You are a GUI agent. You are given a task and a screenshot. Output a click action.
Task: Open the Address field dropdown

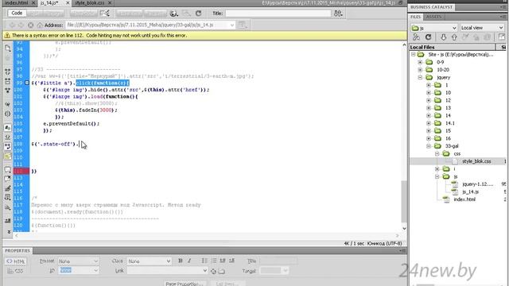232,25
